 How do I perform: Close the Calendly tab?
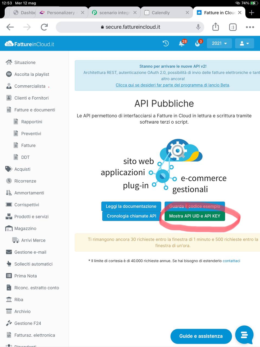[x=187, y=12]
